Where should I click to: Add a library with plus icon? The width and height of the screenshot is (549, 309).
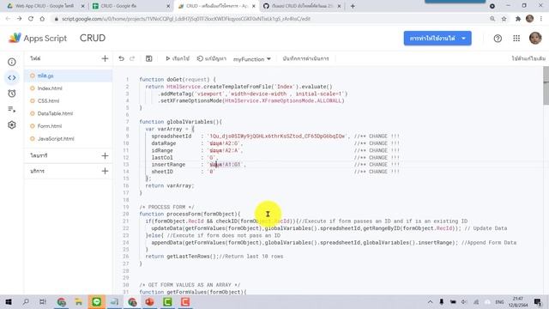click(x=105, y=155)
